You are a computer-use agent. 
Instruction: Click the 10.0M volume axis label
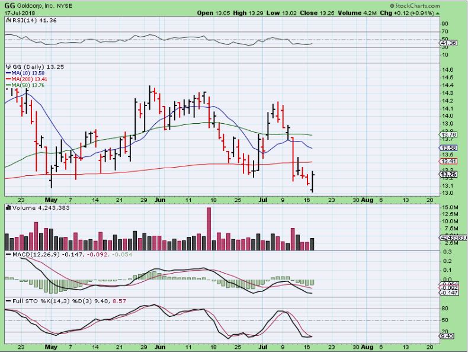tap(450, 221)
